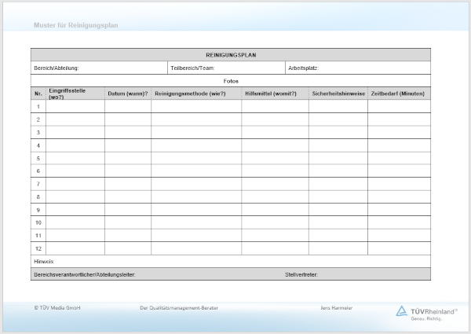471x334 pixels.
Task: Select the Stellvertreter field
Action: [357, 274]
